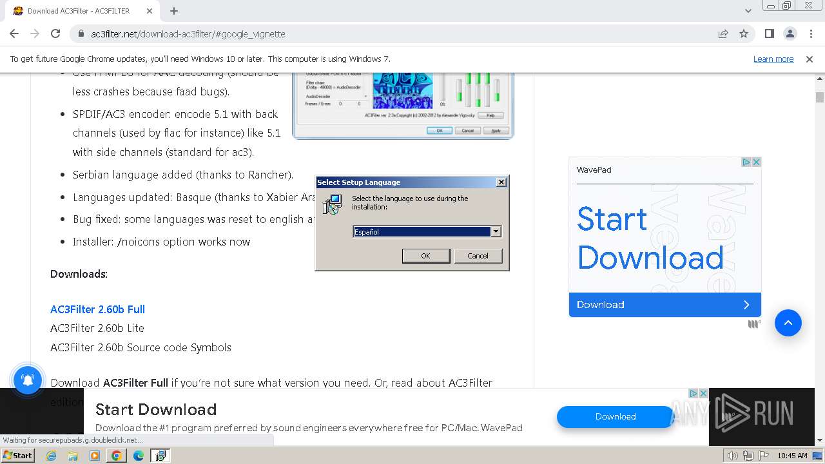825x464 pixels.
Task: Open Windows Start menu
Action: pos(17,456)
